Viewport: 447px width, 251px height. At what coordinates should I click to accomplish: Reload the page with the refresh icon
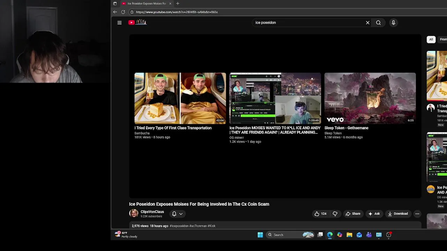coord(123,12)
